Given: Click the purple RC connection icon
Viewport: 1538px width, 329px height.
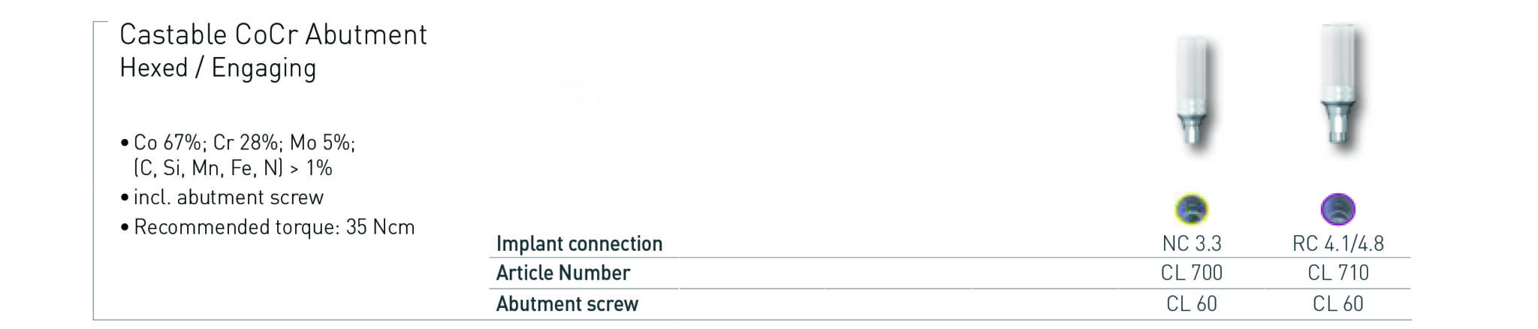Looking at the screenshot, I should 1337,209.
